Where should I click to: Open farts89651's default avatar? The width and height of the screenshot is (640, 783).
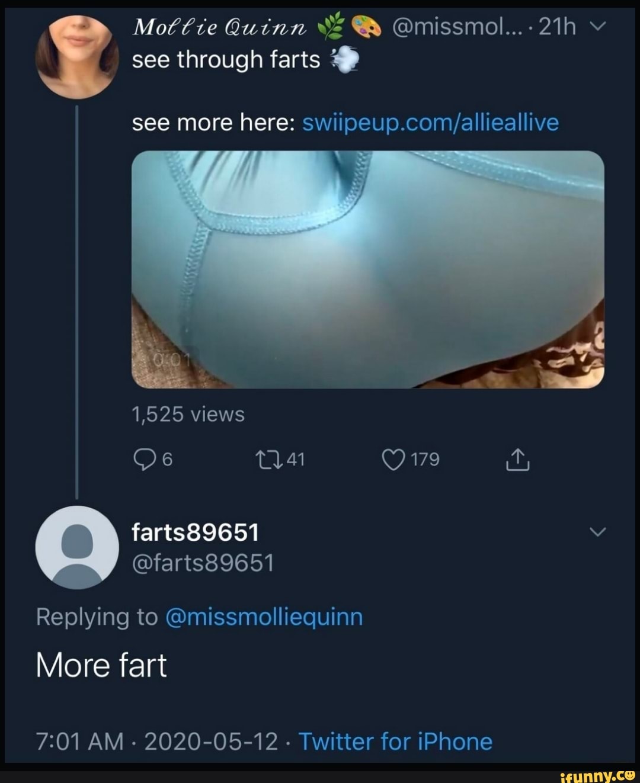click(77, 547)
